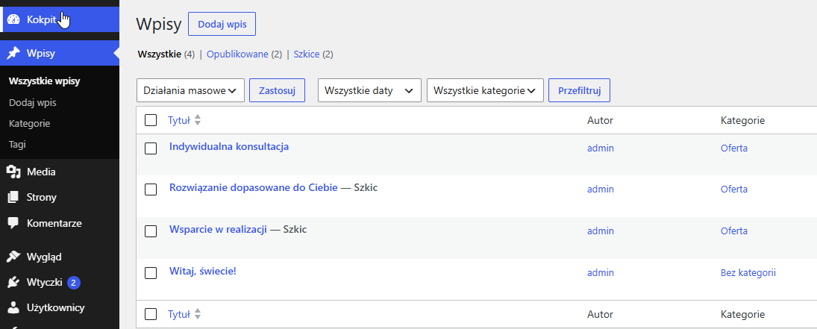The image size is (817, 329).
Task: Click the Wtyczki plug icon
Action: coord(13,283)
